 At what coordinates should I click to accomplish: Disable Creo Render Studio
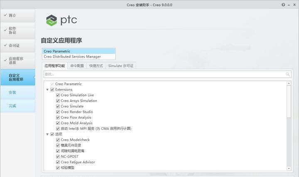(x=58, y=112)
